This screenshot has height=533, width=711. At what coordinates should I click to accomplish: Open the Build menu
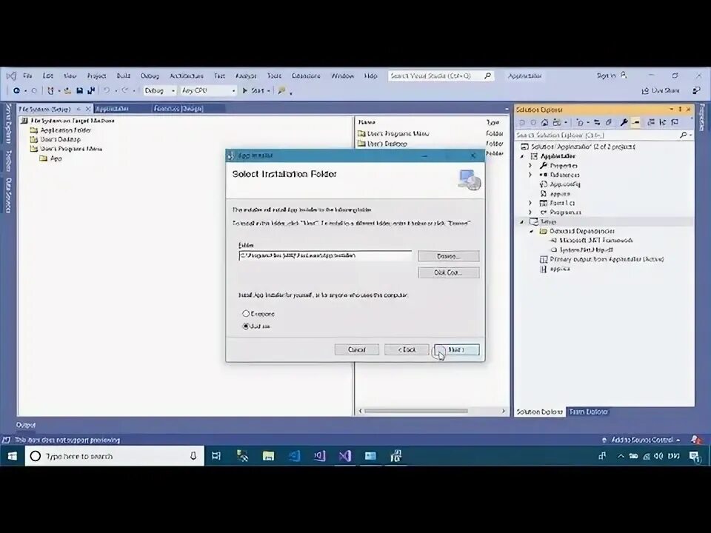124,76
